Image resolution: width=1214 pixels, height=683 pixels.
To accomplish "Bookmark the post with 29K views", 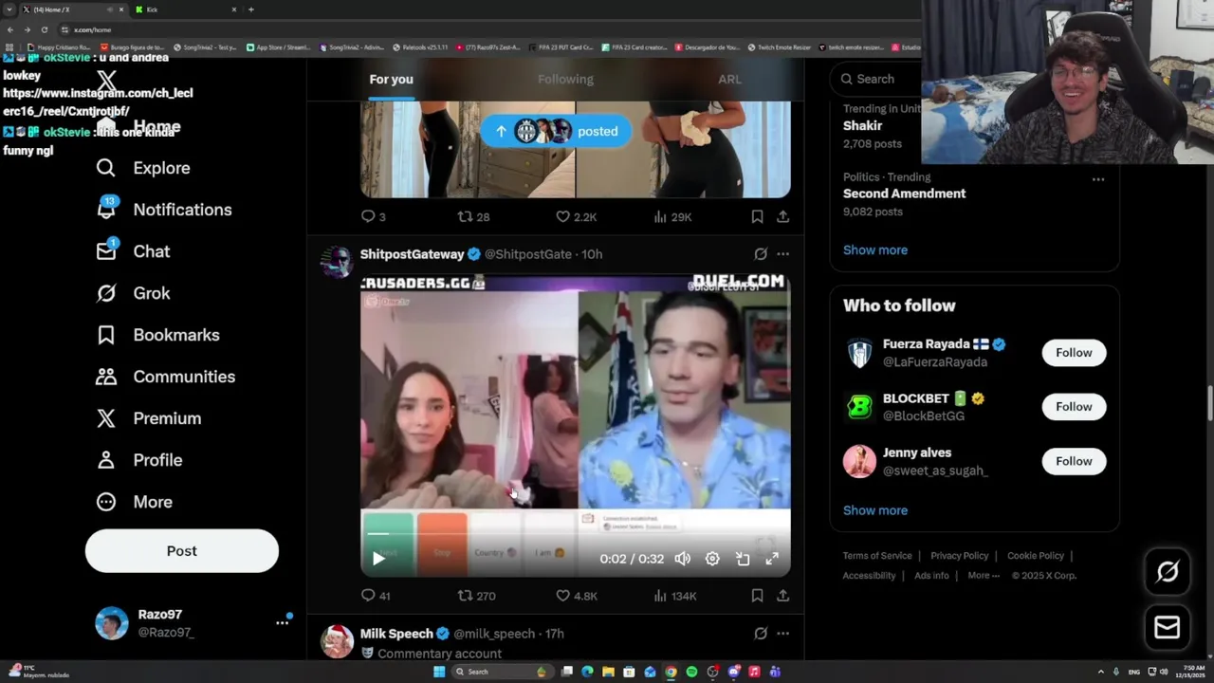I will click(757, 217).
